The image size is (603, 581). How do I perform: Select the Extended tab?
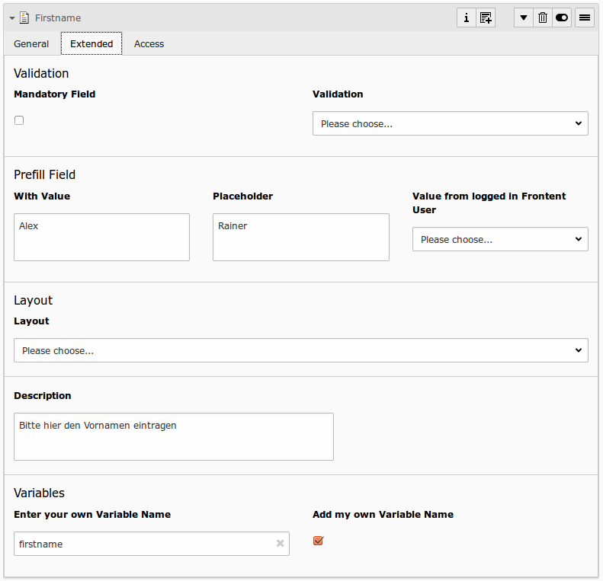click(91, 44)
